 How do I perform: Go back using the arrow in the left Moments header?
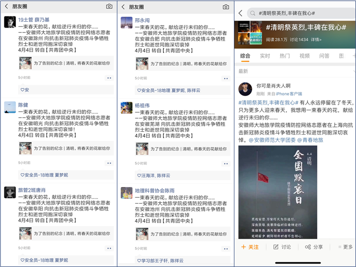[x=7, y=7]
